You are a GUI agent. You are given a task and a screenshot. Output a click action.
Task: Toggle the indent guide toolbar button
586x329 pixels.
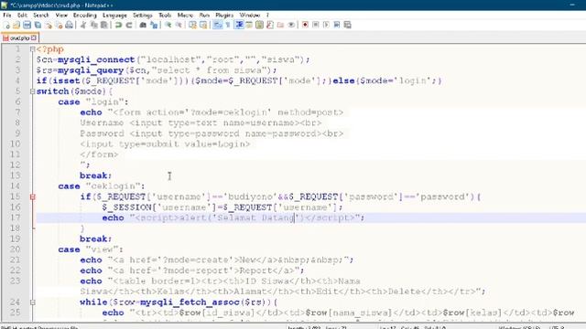click(x=239, y=25)
